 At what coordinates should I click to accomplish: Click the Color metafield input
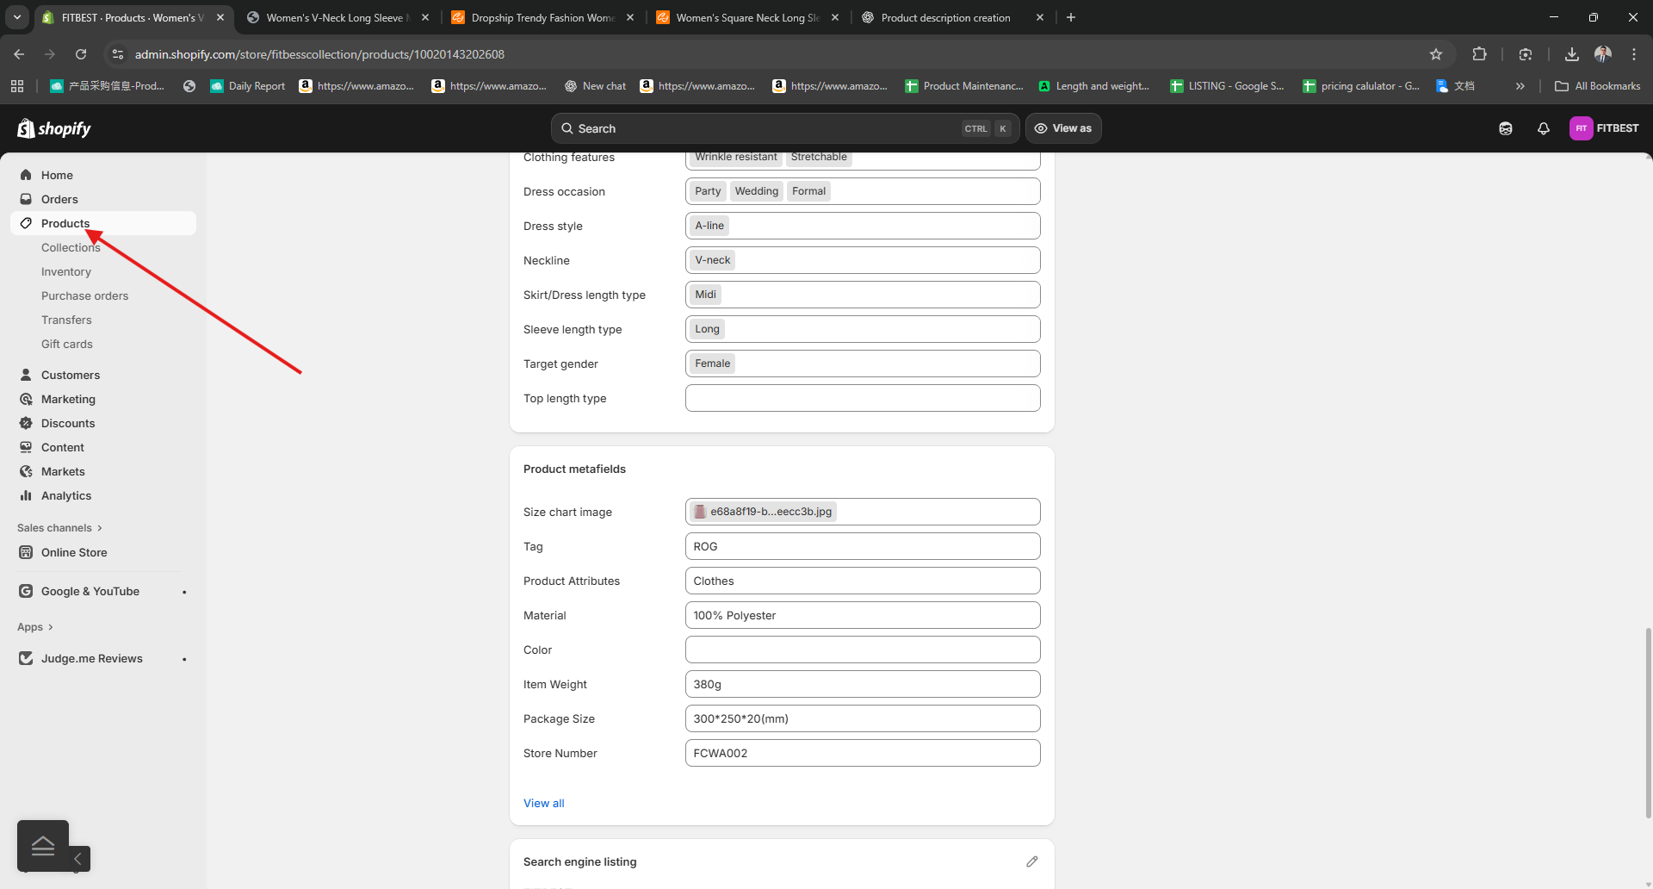tap(862, 650)
